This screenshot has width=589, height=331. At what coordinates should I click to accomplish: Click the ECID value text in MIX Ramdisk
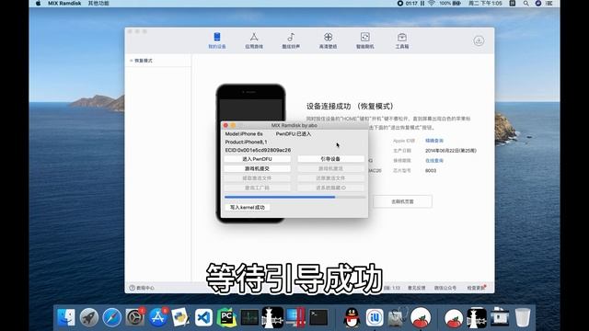[258, 150]
